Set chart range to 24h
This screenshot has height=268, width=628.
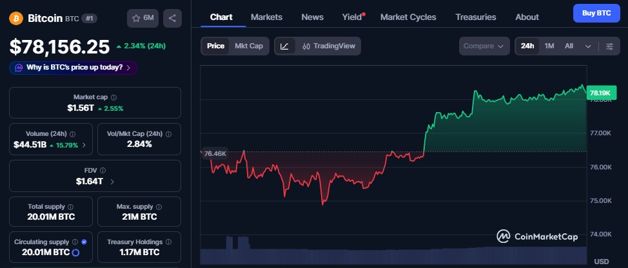527,46
